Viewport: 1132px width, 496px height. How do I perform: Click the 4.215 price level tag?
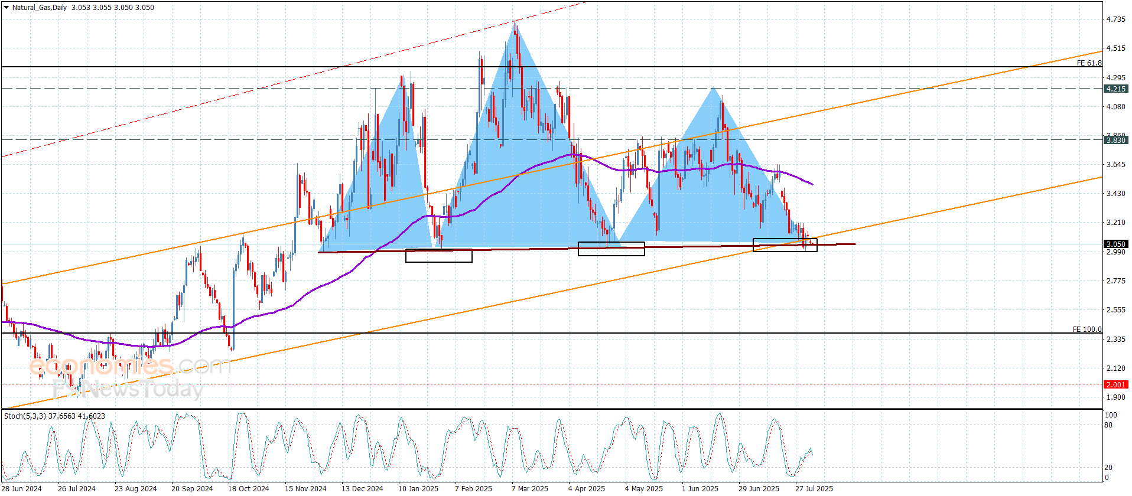coord(1116,89)
